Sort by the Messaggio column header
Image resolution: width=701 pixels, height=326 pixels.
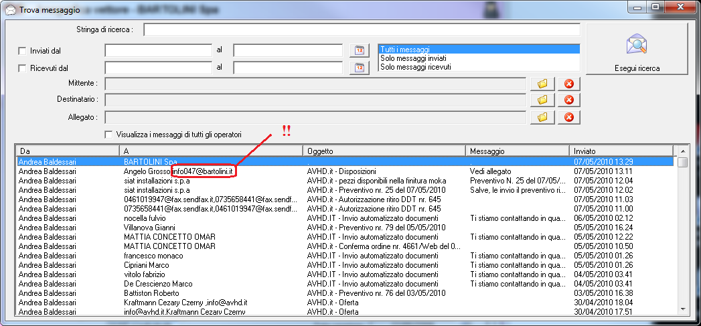pos(518,151)
